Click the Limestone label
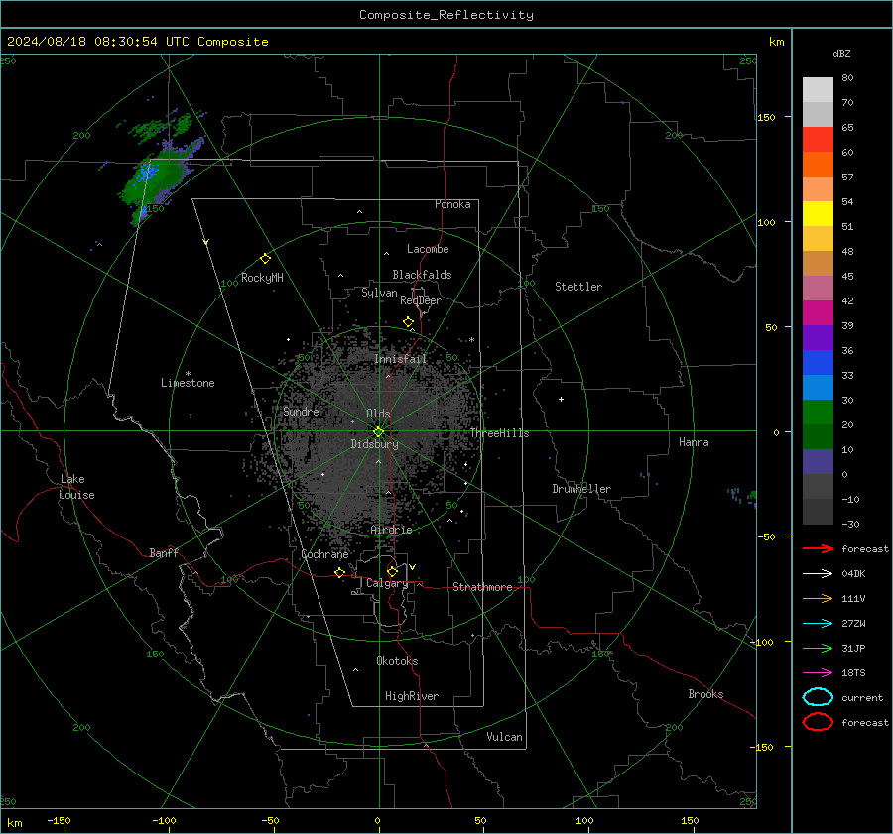893x834 pixels. [x=188, y=383]
